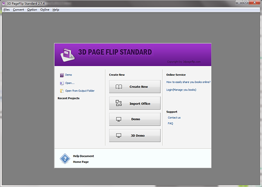Click the Create New button

pos(135,87)
